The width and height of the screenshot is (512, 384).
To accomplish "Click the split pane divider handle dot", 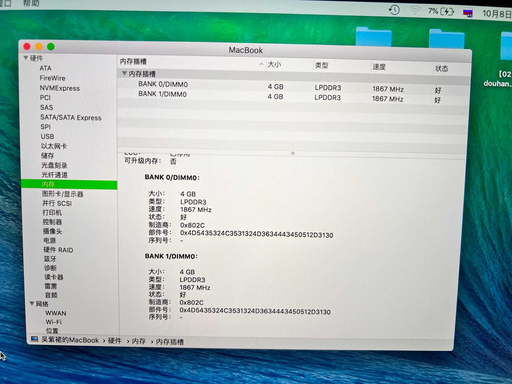I will pos(293,153).
